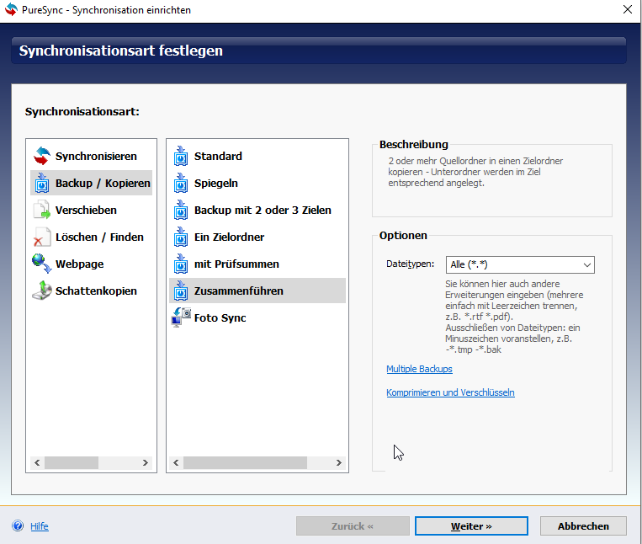Choose Verschieben in the type list
This screenshot has width=642, height=544.
tap(92, 210)
